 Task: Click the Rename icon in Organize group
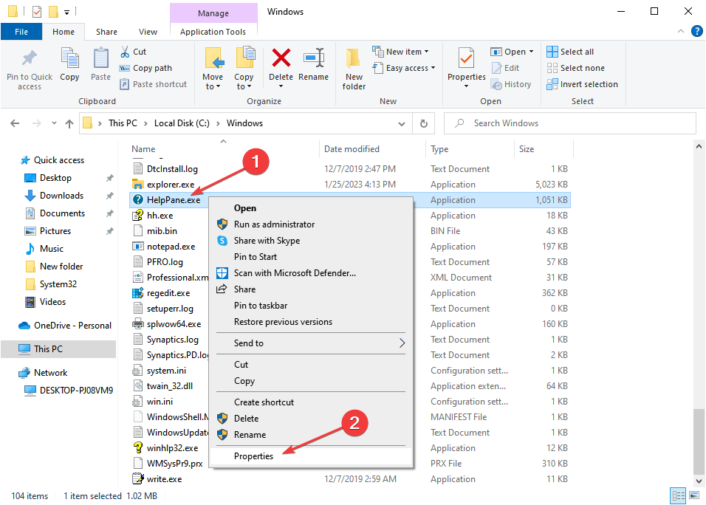[x=313, y=58]
